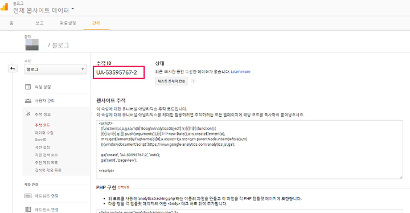The height and width of the screenshot is (213, 410).
Task: Click the 애드센스 연결 icon
Action: click(28, 210)
